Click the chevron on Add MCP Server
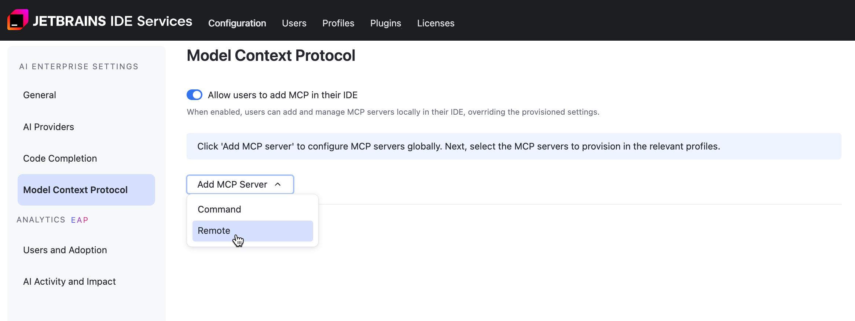 coord(278,184)
